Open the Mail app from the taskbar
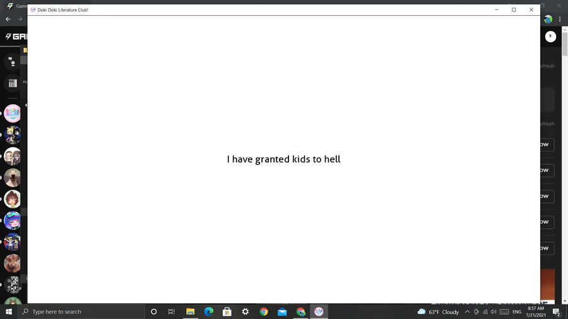Screen dimensions: 568x319 point(282,311)
